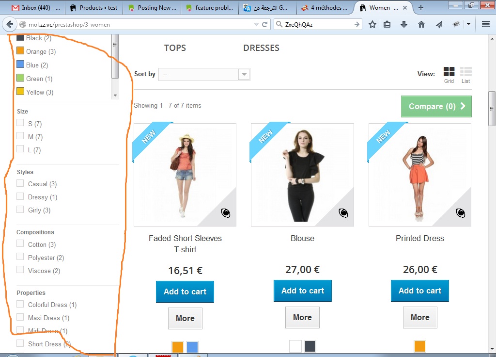Reload the page with the refresh icon

click(x=265, y=24)
